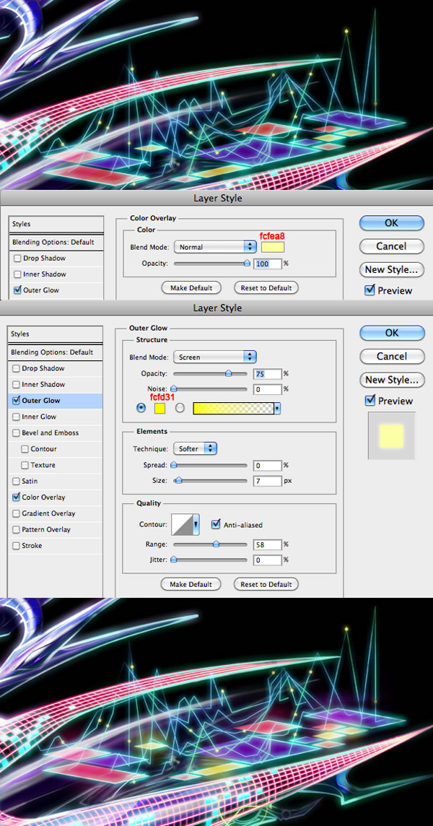Click the Opacity field showing 75

pos(268,374)
